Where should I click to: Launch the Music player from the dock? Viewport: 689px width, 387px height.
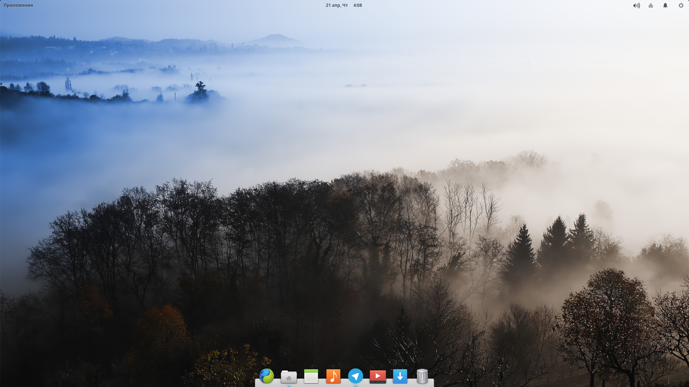(333, 376)
